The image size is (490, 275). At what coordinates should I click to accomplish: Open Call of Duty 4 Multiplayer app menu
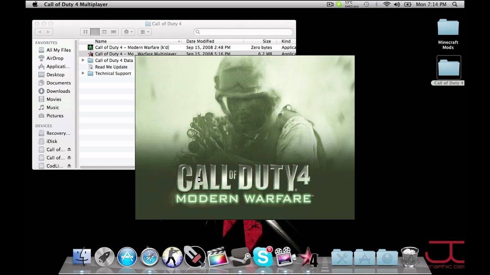(76, 4)
